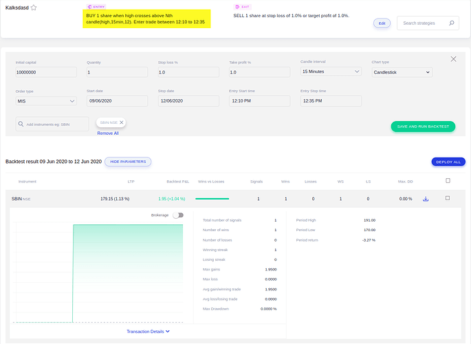Click the Period return value -3.27 %
Screen dimensions: 471x344
369,240
